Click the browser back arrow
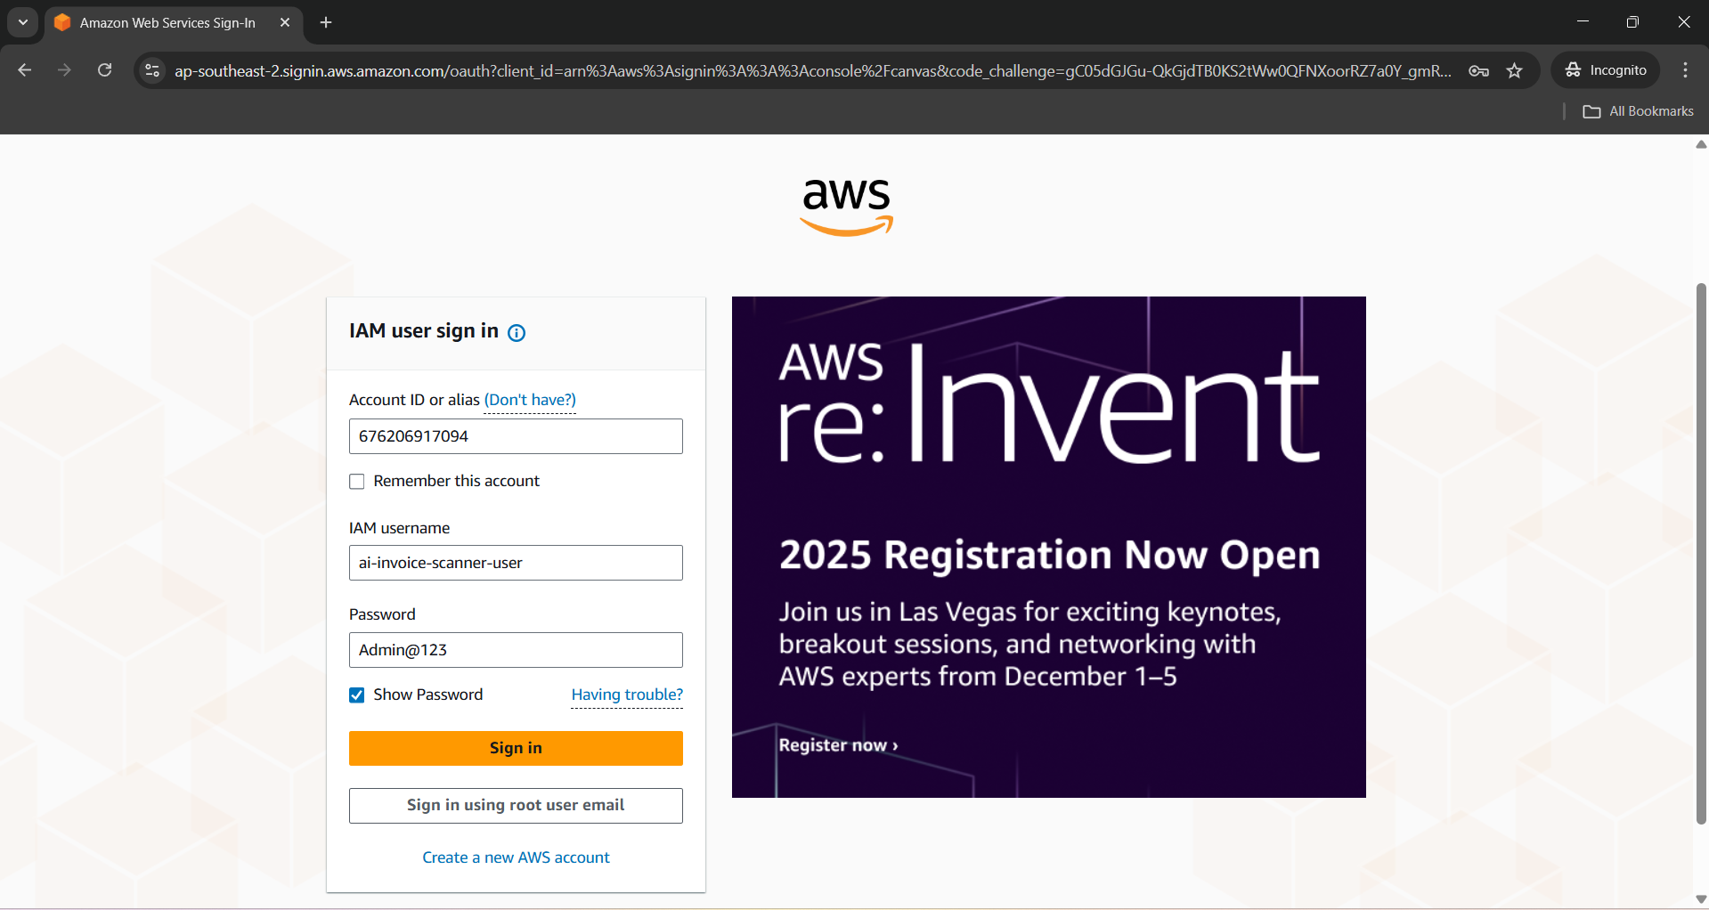Image resolution: width=1709 pixels, height=910 pixels. point(25,70)
